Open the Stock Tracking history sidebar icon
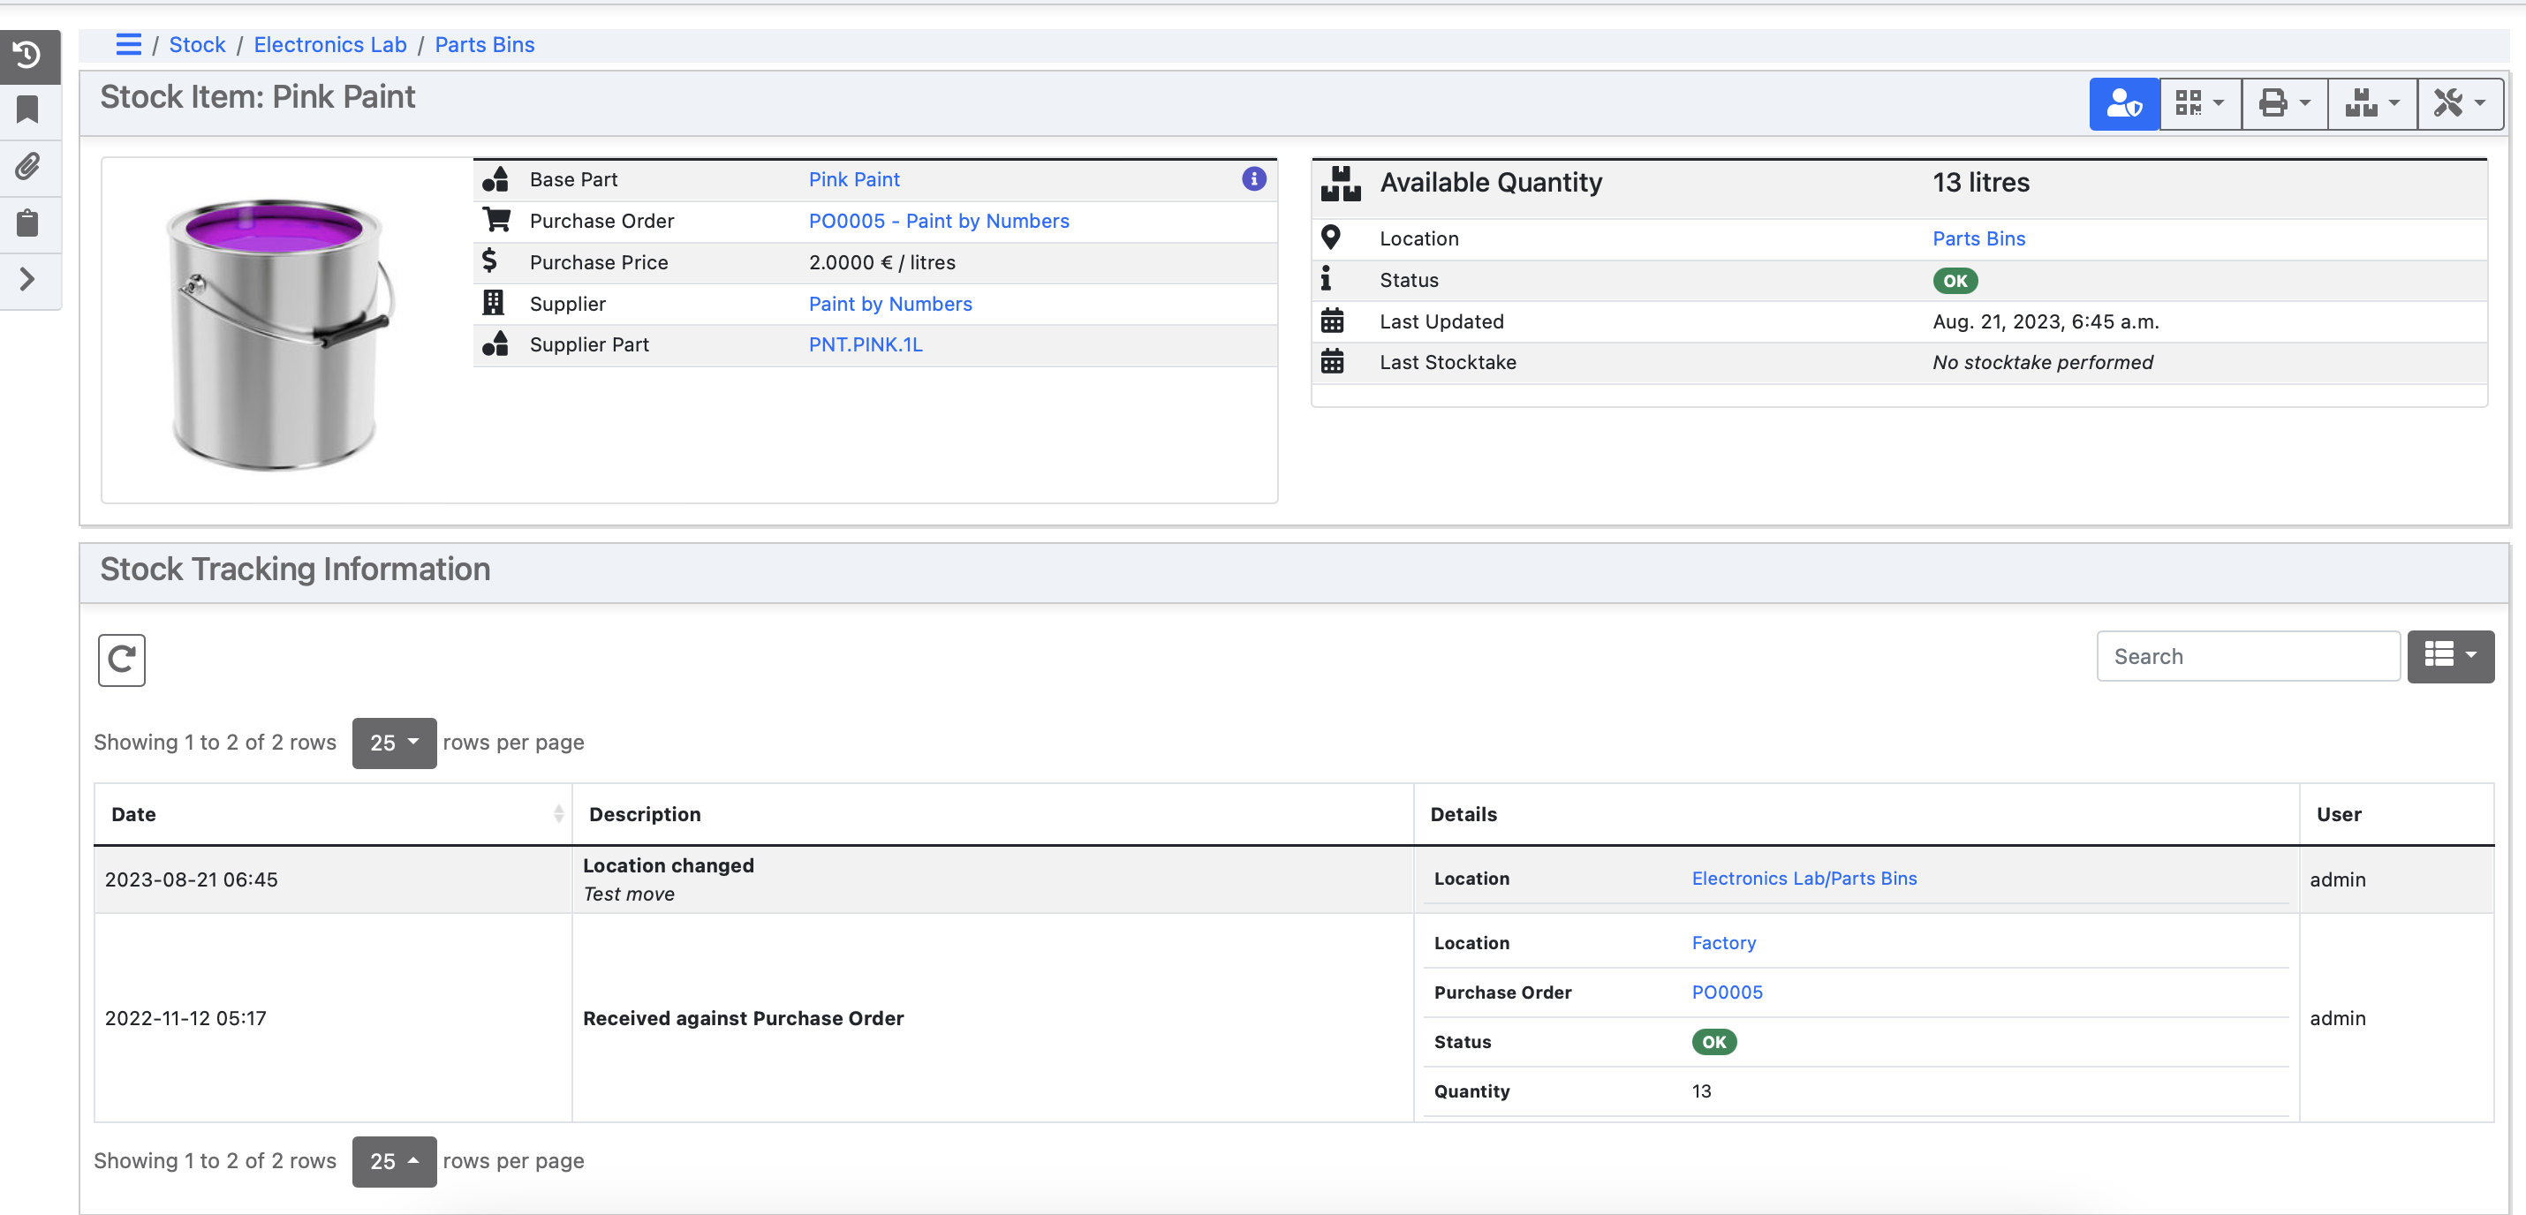The image size is (2526, 1215). tap(27, 55)
